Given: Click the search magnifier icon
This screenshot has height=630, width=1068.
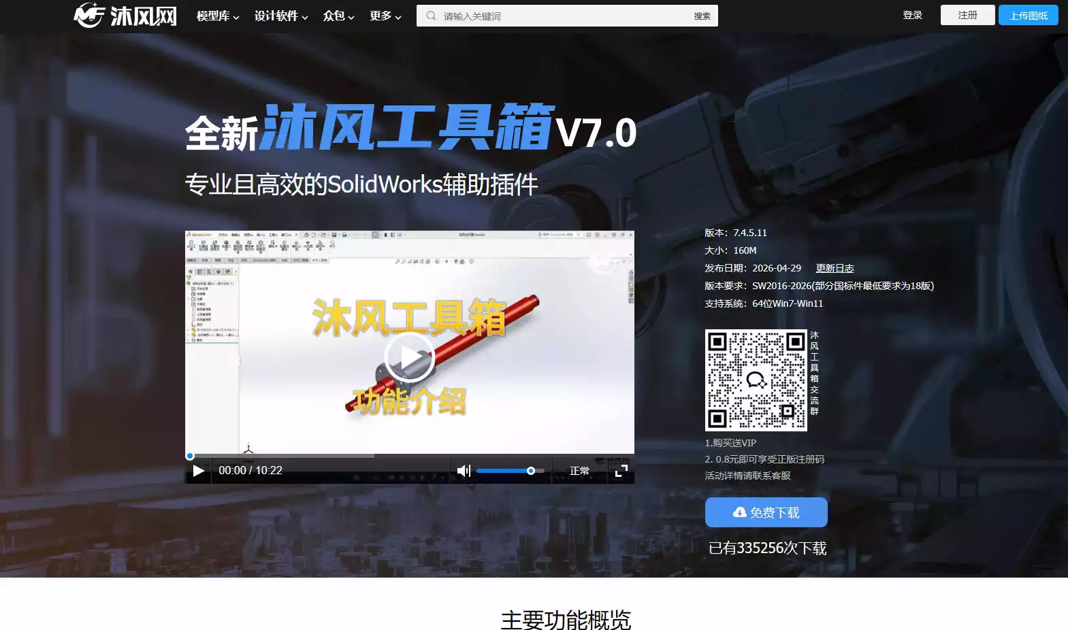Looking at the screenshot, I should coord(431,16).
